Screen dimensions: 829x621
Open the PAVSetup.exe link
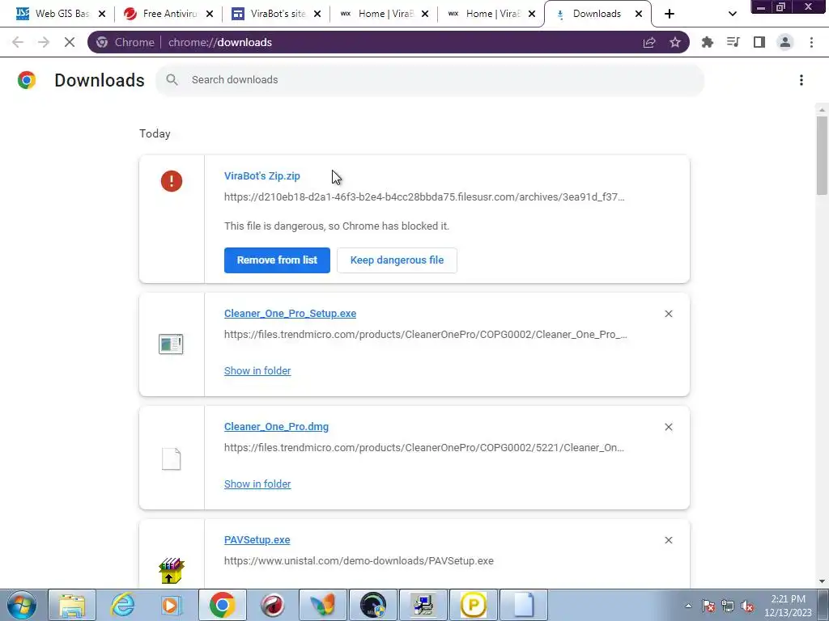257,539
